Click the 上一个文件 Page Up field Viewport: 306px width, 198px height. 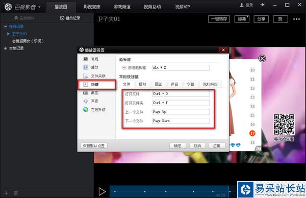(181, 112)
